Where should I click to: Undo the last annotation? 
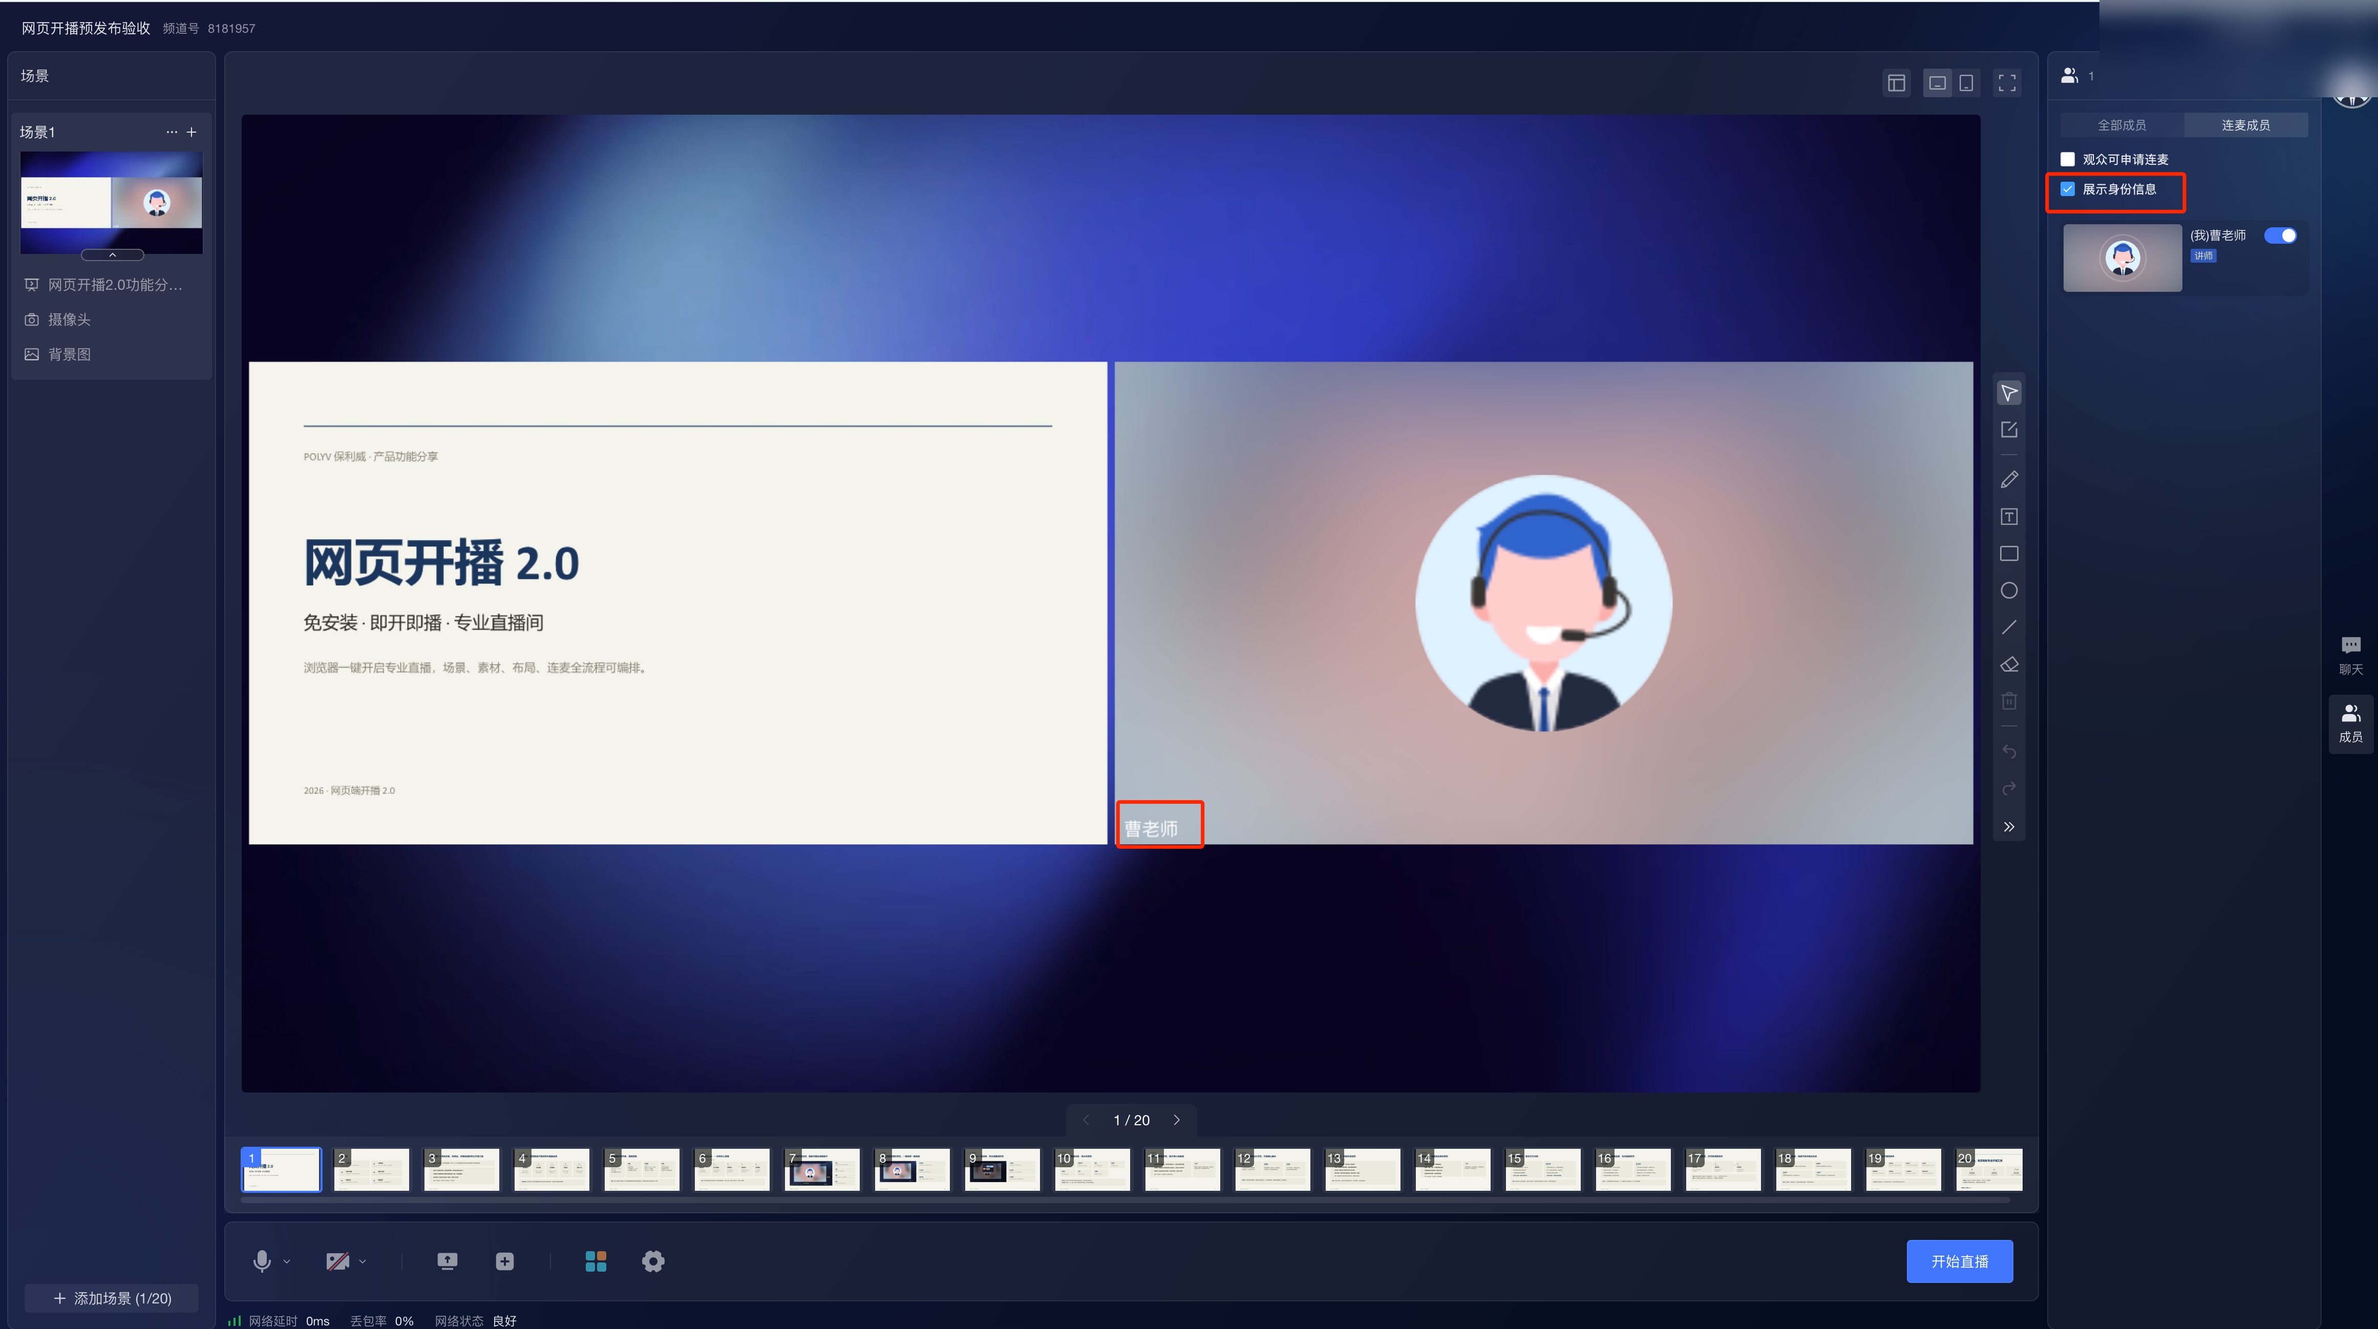2009,751
